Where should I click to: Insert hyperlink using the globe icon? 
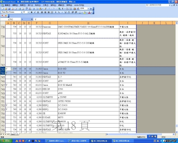tap(59, 9)
